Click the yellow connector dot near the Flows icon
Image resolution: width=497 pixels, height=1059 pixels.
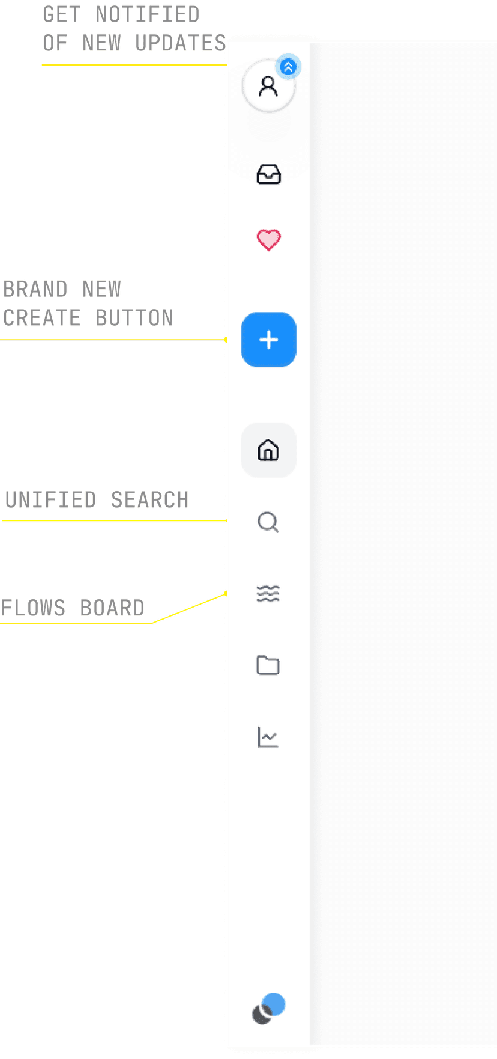click(226, 593)
